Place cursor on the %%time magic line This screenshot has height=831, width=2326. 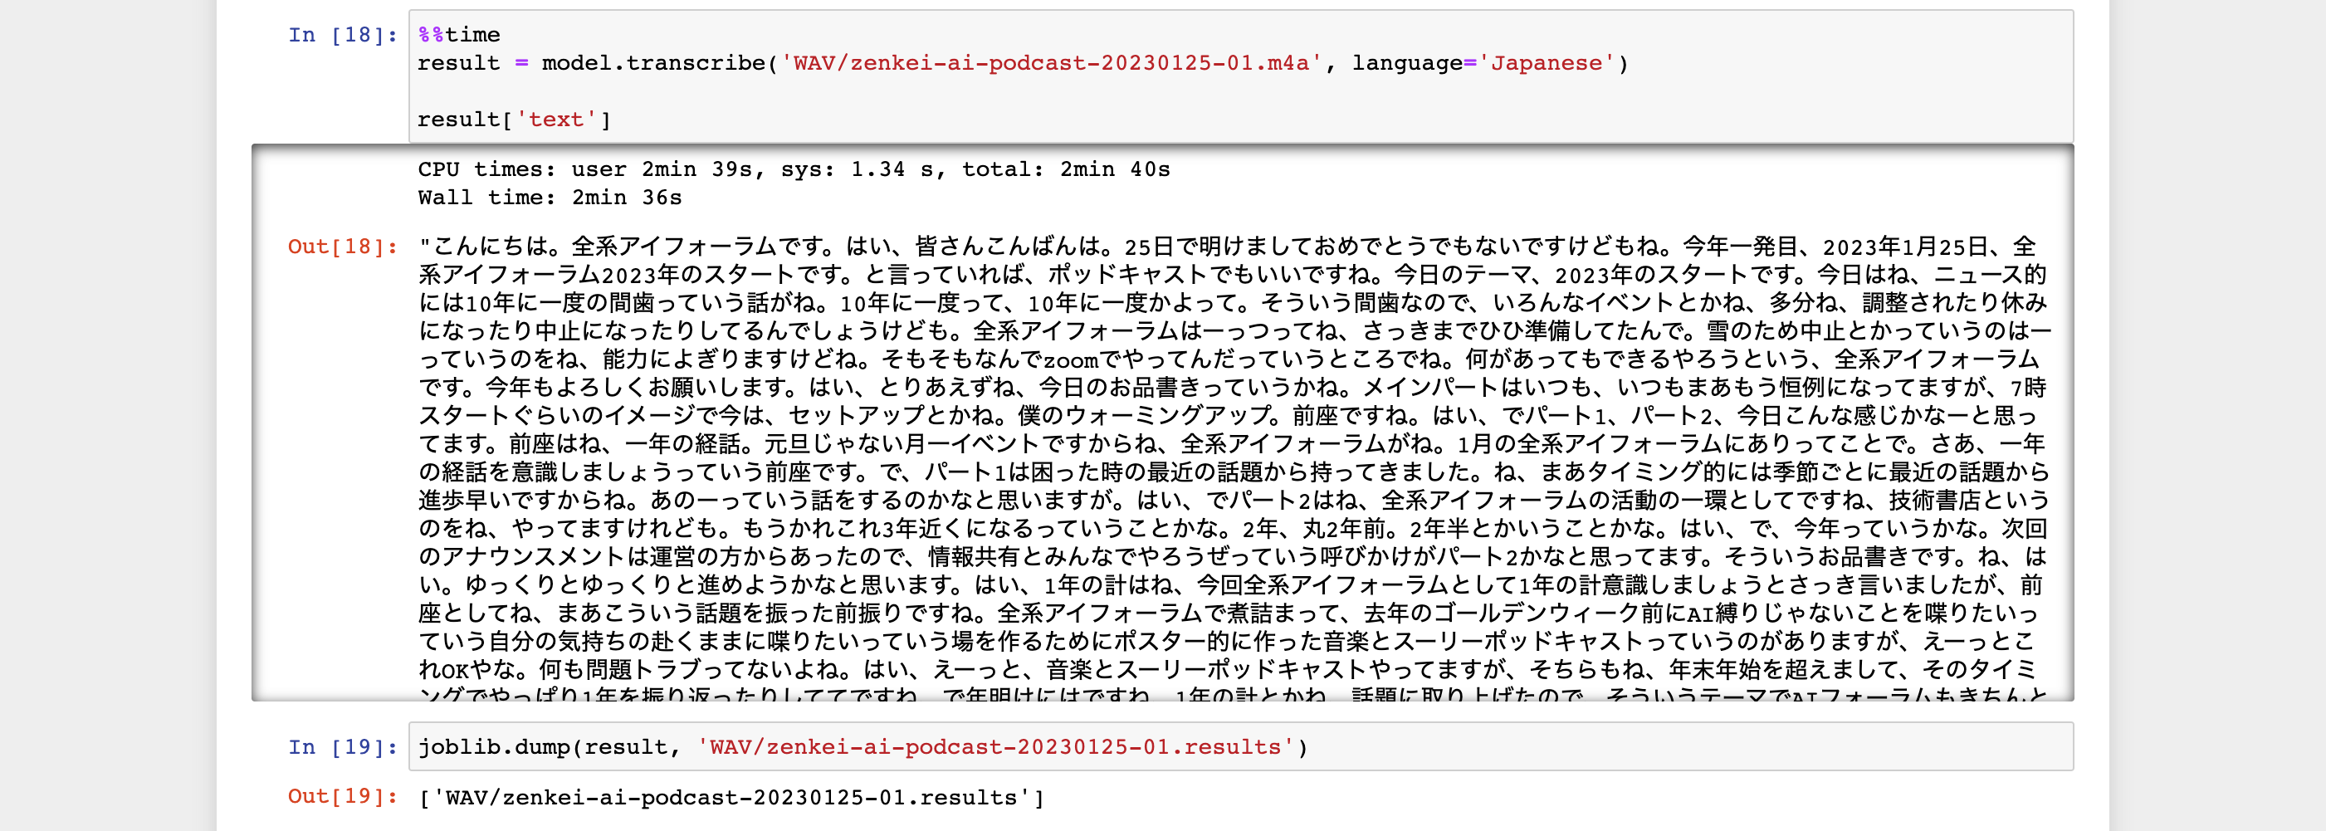pos(459,35)
